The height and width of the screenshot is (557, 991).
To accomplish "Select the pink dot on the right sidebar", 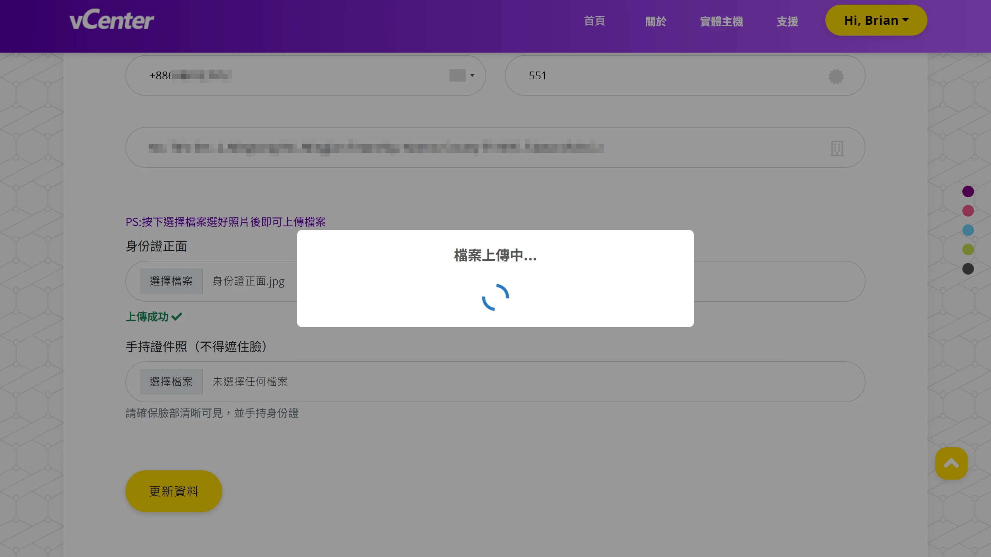I will pos(968,210).
